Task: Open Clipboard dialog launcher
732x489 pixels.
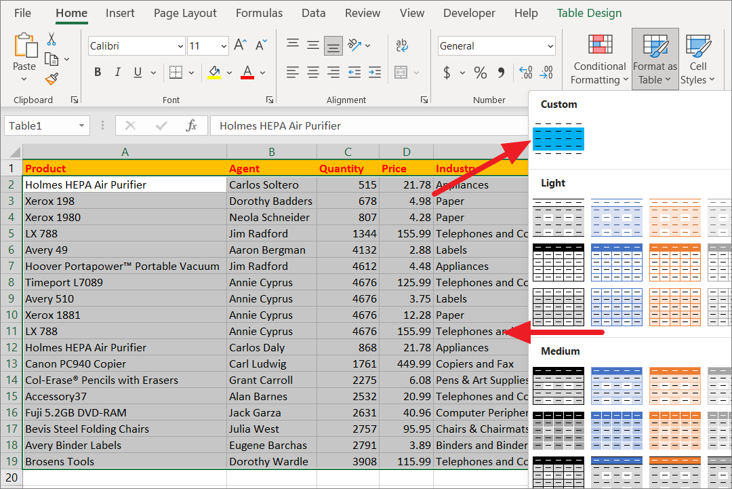Action: [75, 100]
